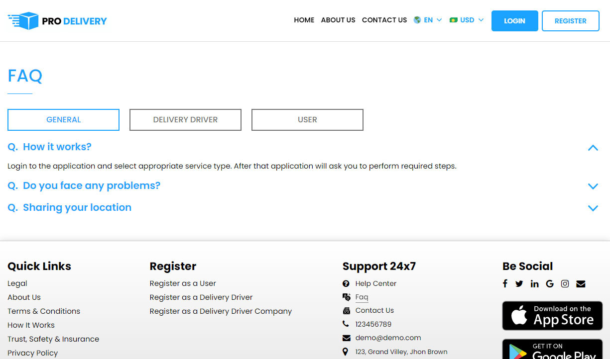Viewport: 610px width, 359px height.
Task: Expand 'Do you face any problems?' question
Action: (593, 186)
